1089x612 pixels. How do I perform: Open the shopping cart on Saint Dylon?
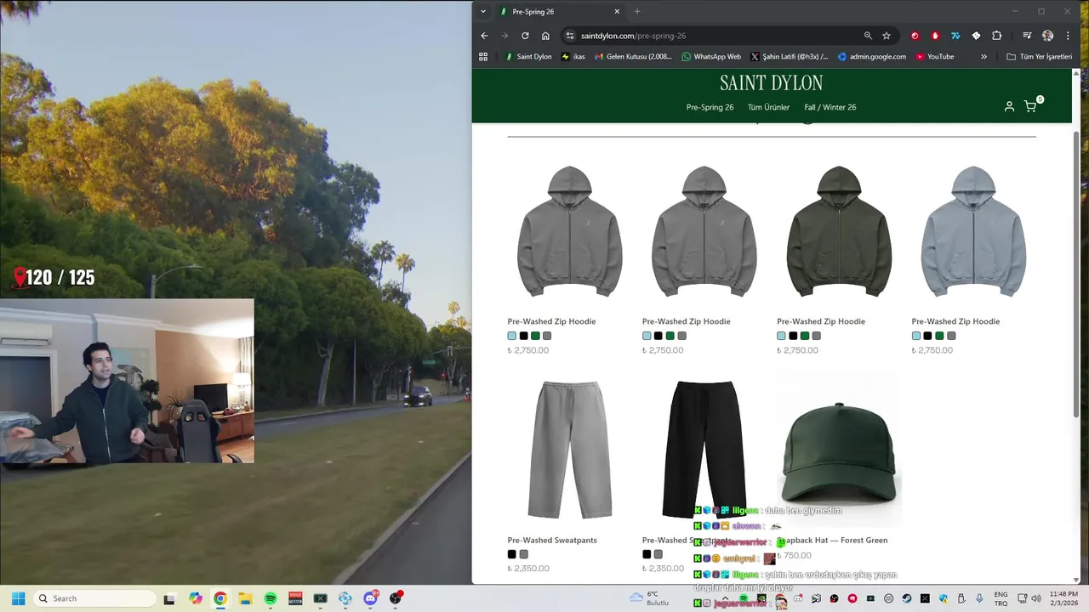tap(1030, 107)
